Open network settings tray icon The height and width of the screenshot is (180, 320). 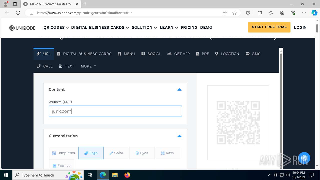(x=282, y=175)
